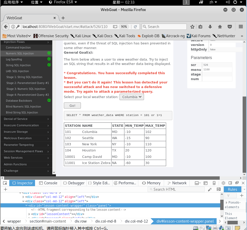This screenshot has width=247, height=230.
Task: Click the page vertical scrollbar thumb
Action: pos(244,135)
